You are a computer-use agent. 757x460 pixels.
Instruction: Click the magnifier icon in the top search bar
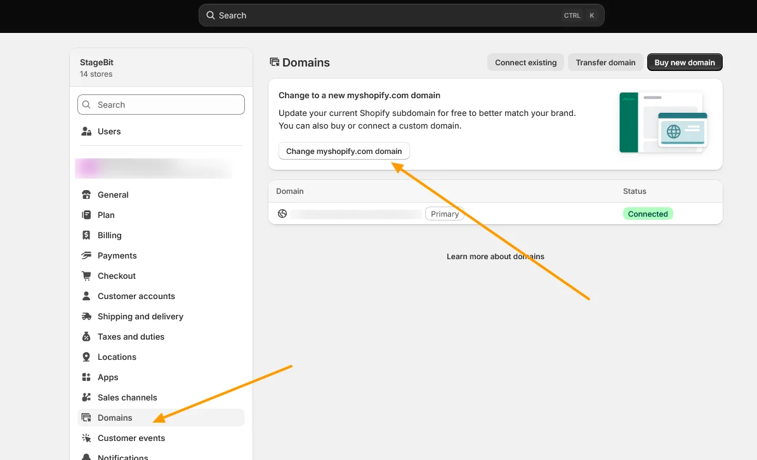tap(211, 15)
